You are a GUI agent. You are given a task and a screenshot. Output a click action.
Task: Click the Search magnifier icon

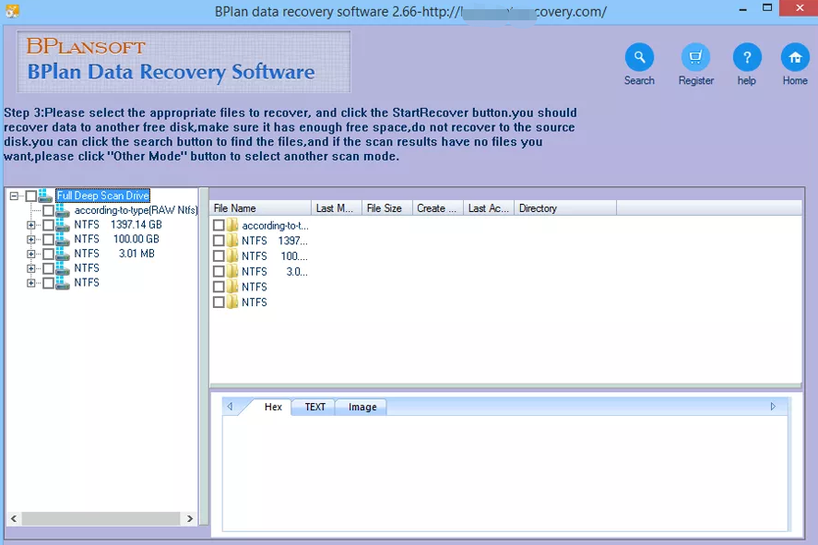point(639,57)
